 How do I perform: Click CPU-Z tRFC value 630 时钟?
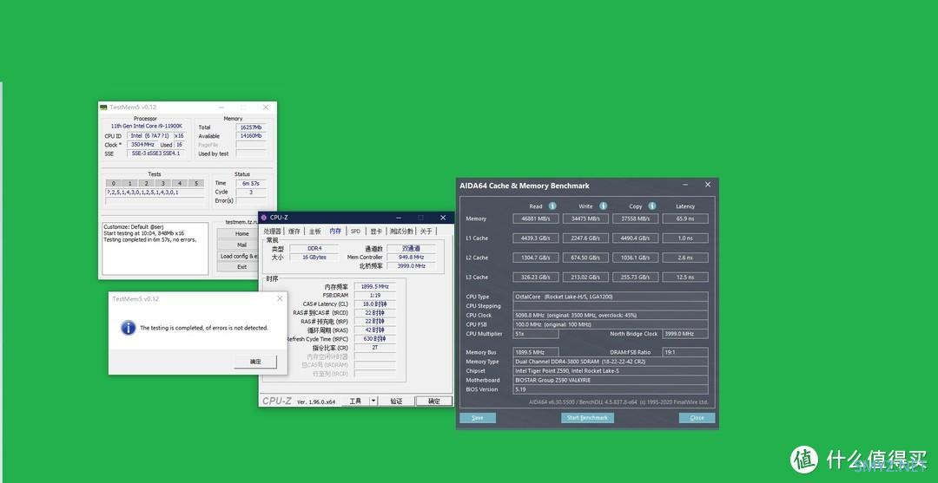374,338
